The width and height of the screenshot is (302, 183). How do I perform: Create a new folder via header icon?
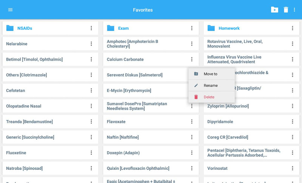[274, 9]
